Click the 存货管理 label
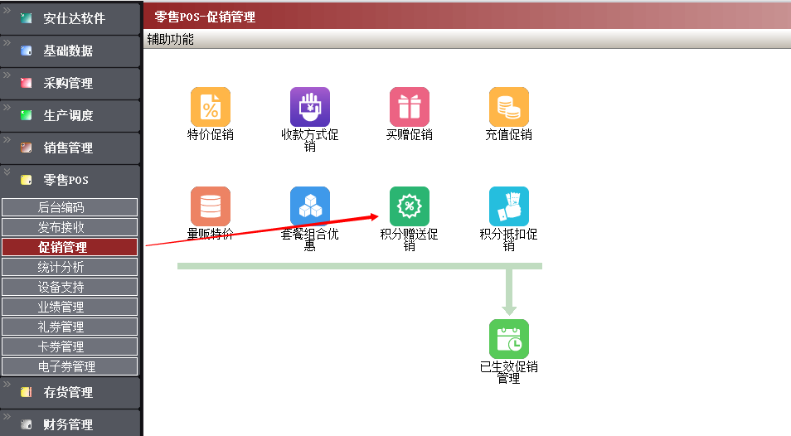 point(68,392)
